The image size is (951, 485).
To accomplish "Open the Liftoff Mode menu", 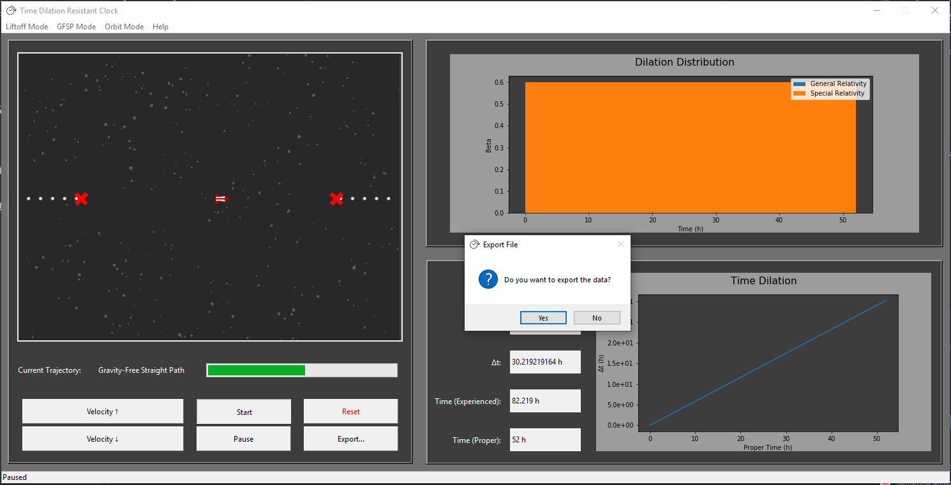I will (x=27, y=27).
